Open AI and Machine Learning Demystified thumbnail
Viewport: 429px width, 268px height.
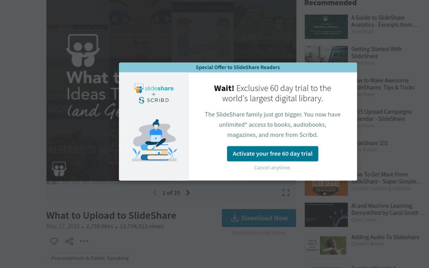(326, 215)
